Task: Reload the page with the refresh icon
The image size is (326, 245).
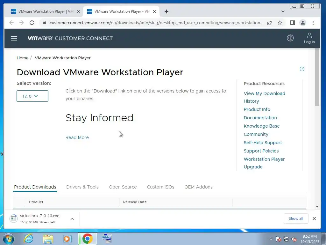Action: 32,23
